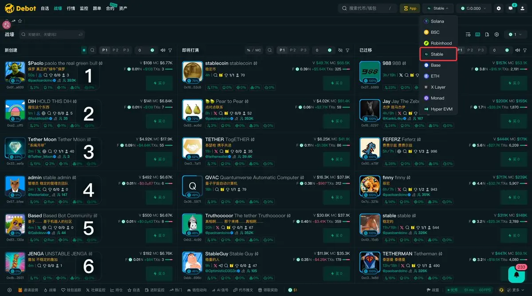Go to 监控 tab in top navigation
Image resolution: width=532 pixels, height=296 pixels.
point(84,8)
